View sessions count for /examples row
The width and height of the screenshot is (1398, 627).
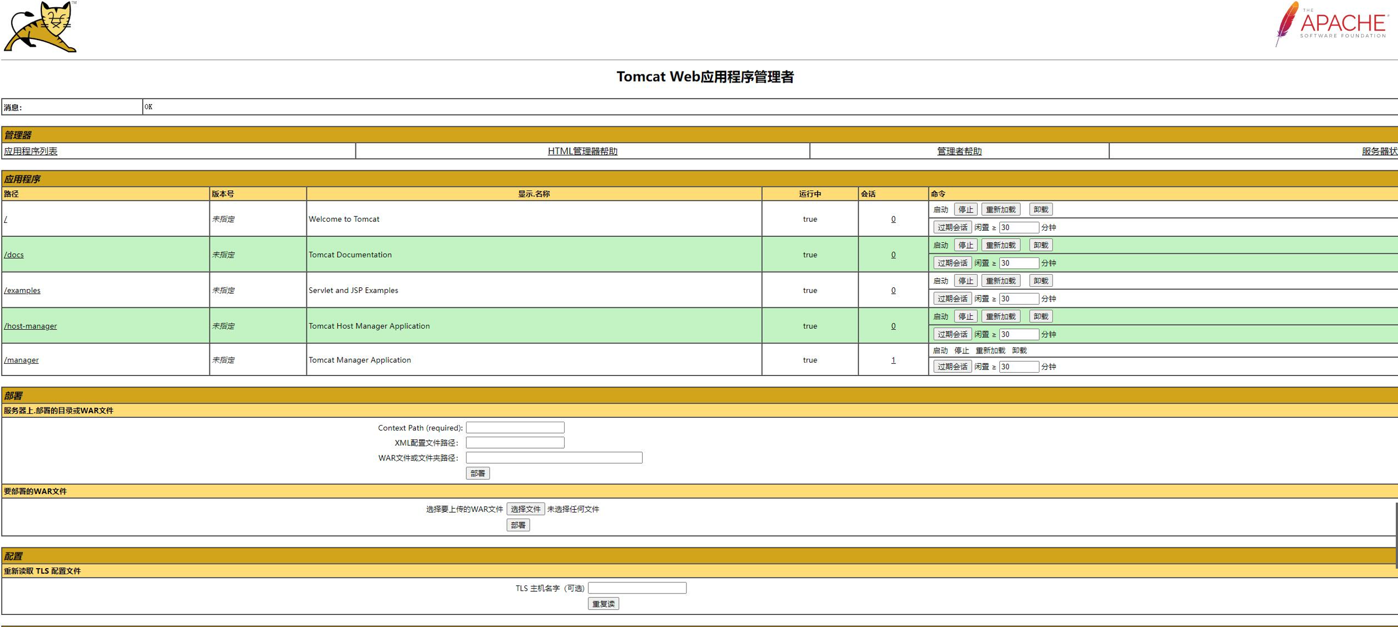tap(893, 291)
